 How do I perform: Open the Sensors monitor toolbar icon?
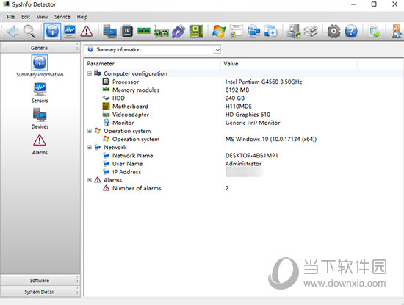point(70,32)
